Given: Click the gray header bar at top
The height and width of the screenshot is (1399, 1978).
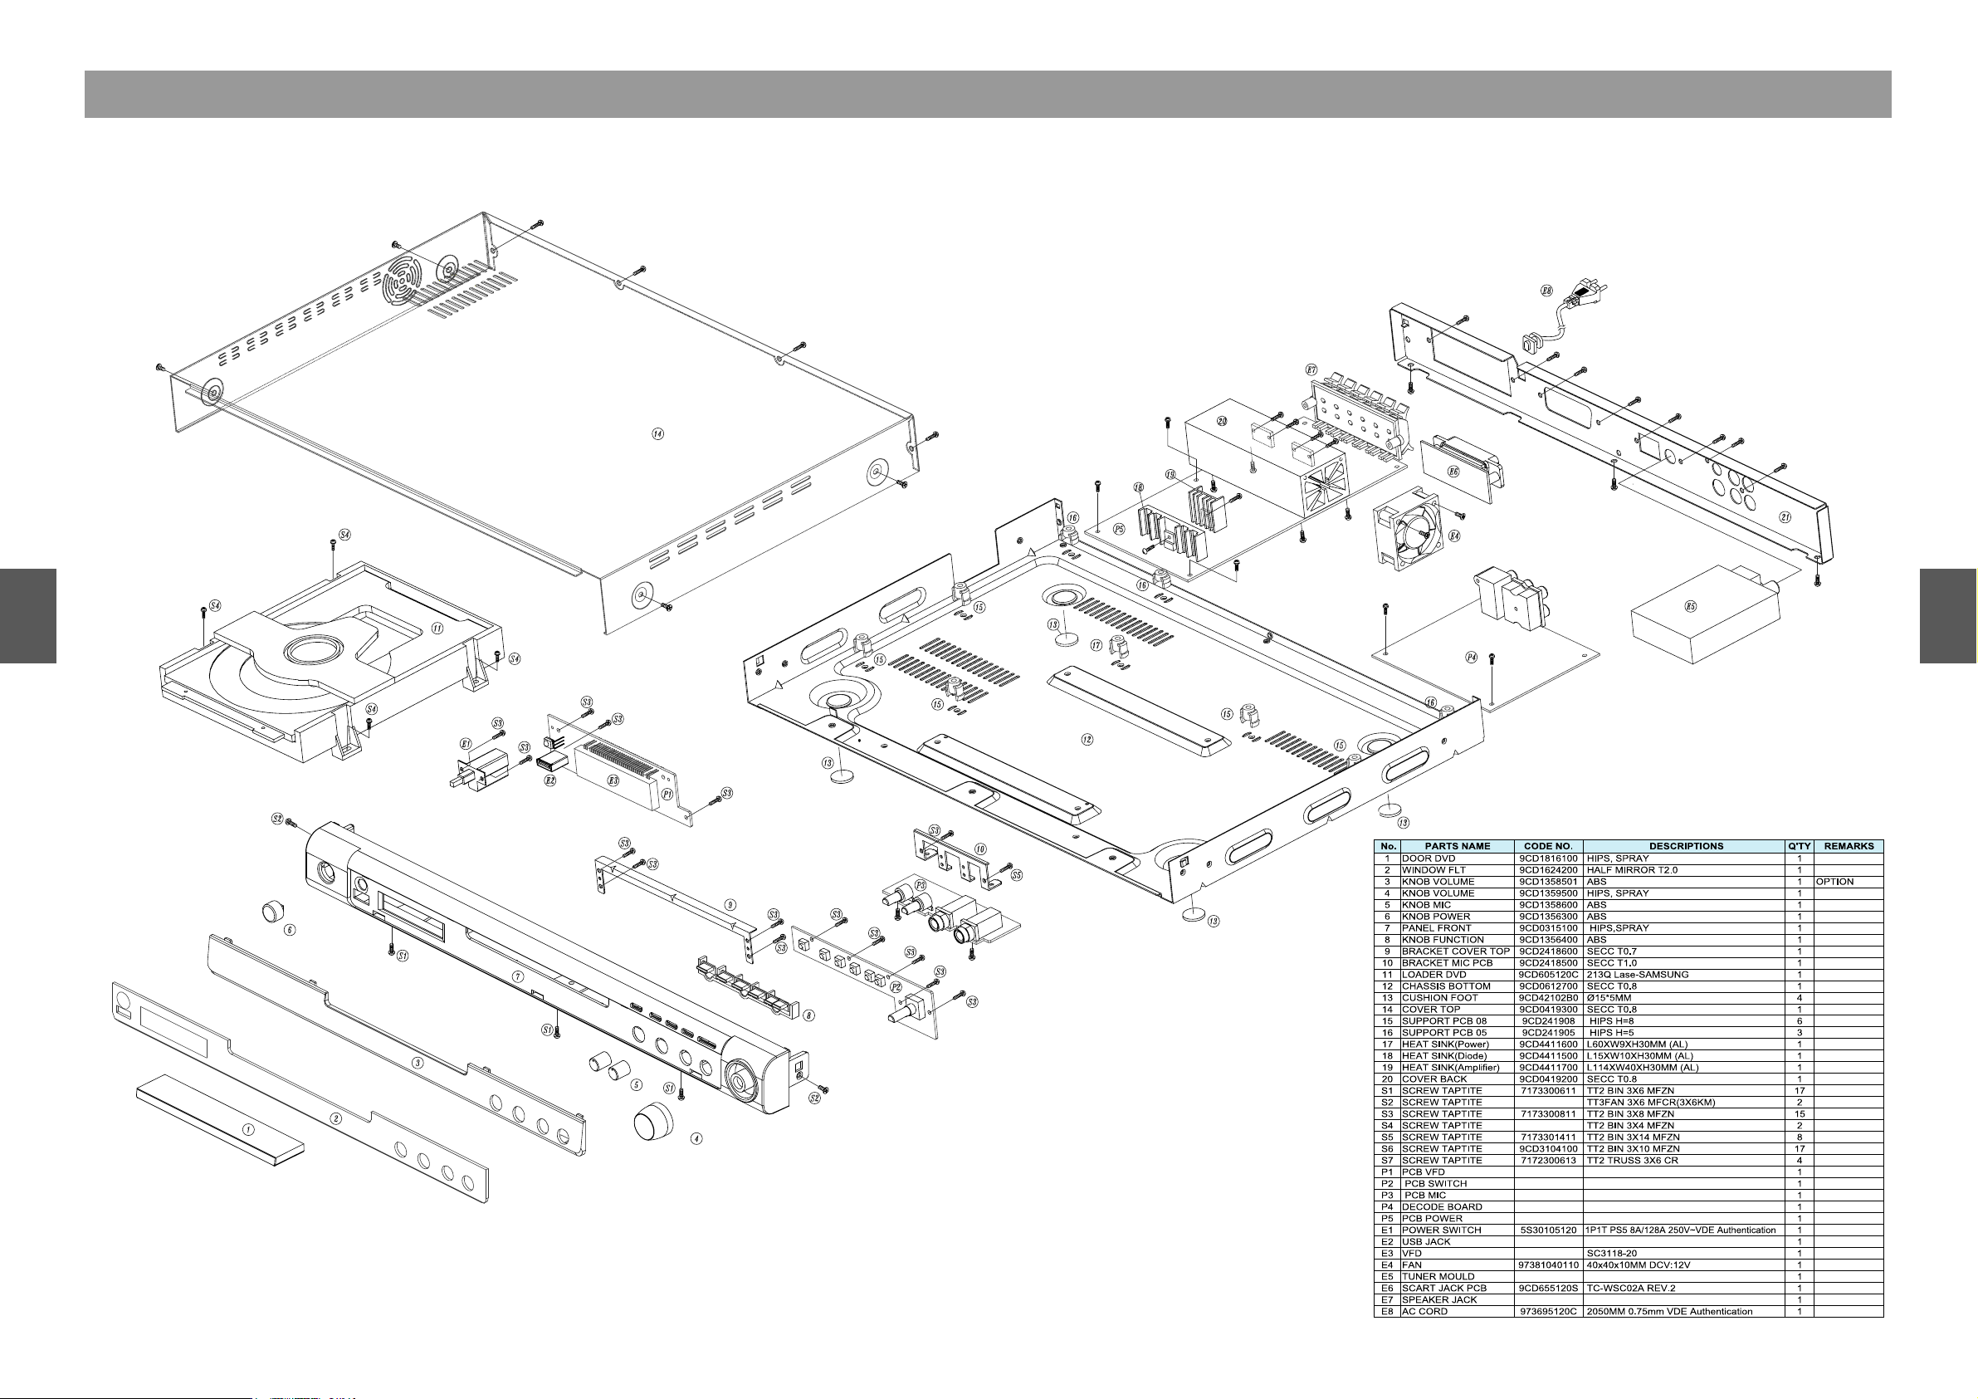Looking at the screenshot, I should (x=987, y=94).
